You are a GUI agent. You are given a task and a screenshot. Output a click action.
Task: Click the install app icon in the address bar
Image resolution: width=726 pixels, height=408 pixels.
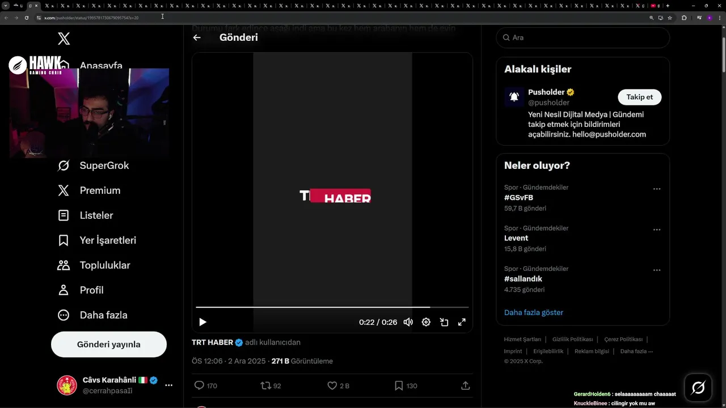click(661, 18)
